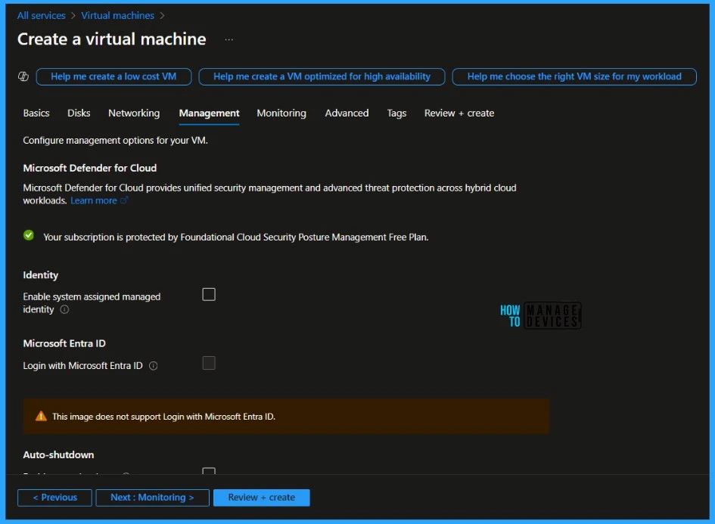Open the Tags tab
The height and width of the screenshot is (524, 715).
click(396, 113)
